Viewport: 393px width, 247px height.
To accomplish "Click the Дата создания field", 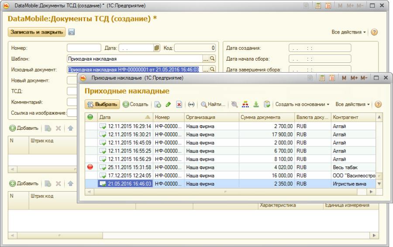I will (320, 48).
